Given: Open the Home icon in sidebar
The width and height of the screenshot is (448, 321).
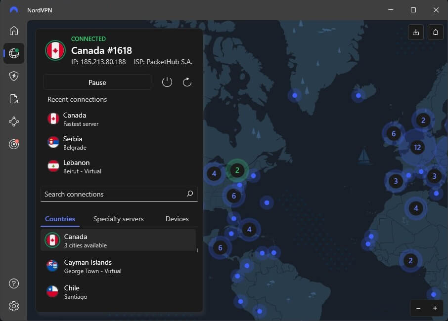Looking at the screenshot, I should (14, 31).
